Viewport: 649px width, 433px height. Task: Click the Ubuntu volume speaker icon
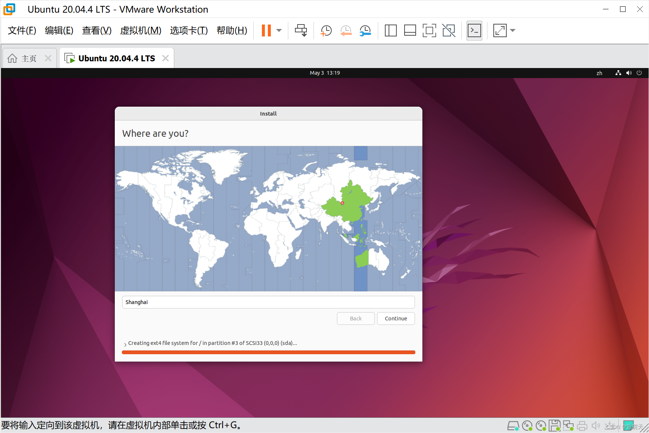[629, 73]
